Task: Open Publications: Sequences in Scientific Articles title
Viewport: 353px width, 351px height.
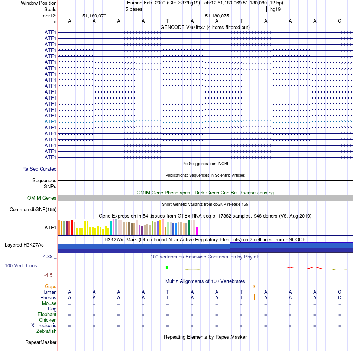Action: coord(205,175)
